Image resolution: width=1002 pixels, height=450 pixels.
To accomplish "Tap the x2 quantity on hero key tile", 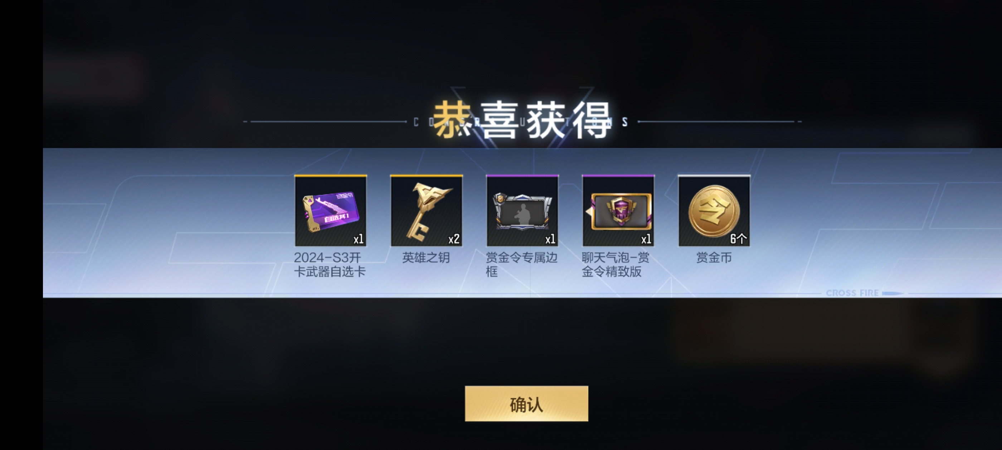I will pyautogui.click(x=453, y=239).
